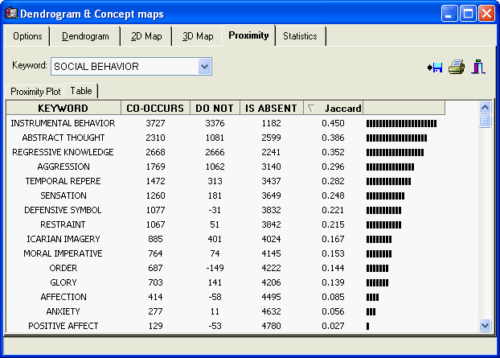Click the save-to-disk icon
The height and width of the screenshot is (358, 500).
(435, 67)
